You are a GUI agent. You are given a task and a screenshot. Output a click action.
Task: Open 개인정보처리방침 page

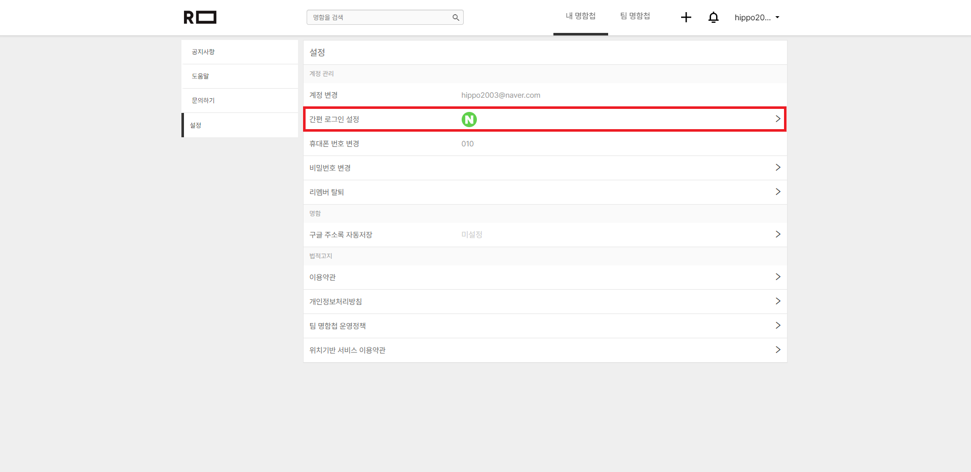pyautogui.click(x=545, y=302)
